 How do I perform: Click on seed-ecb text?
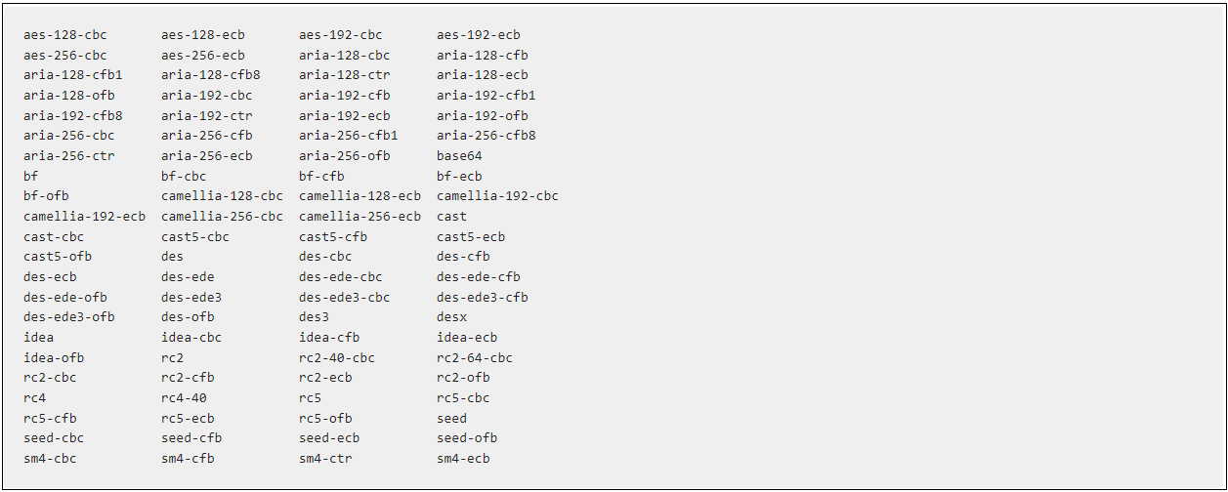point(329,438)
